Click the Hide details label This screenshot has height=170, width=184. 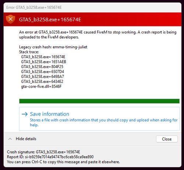point(26,139)
